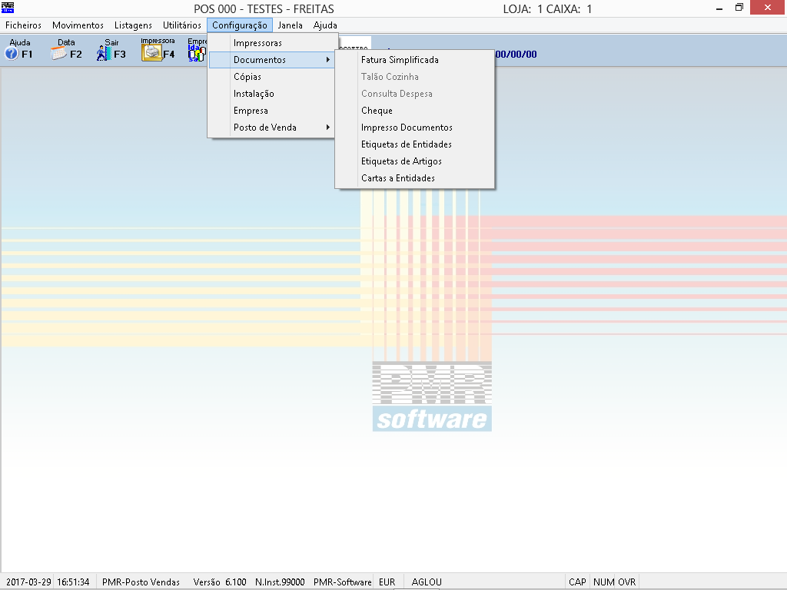Select Impresso Documentos option
This screenshot has height=590, width=787.
point(407,128)
